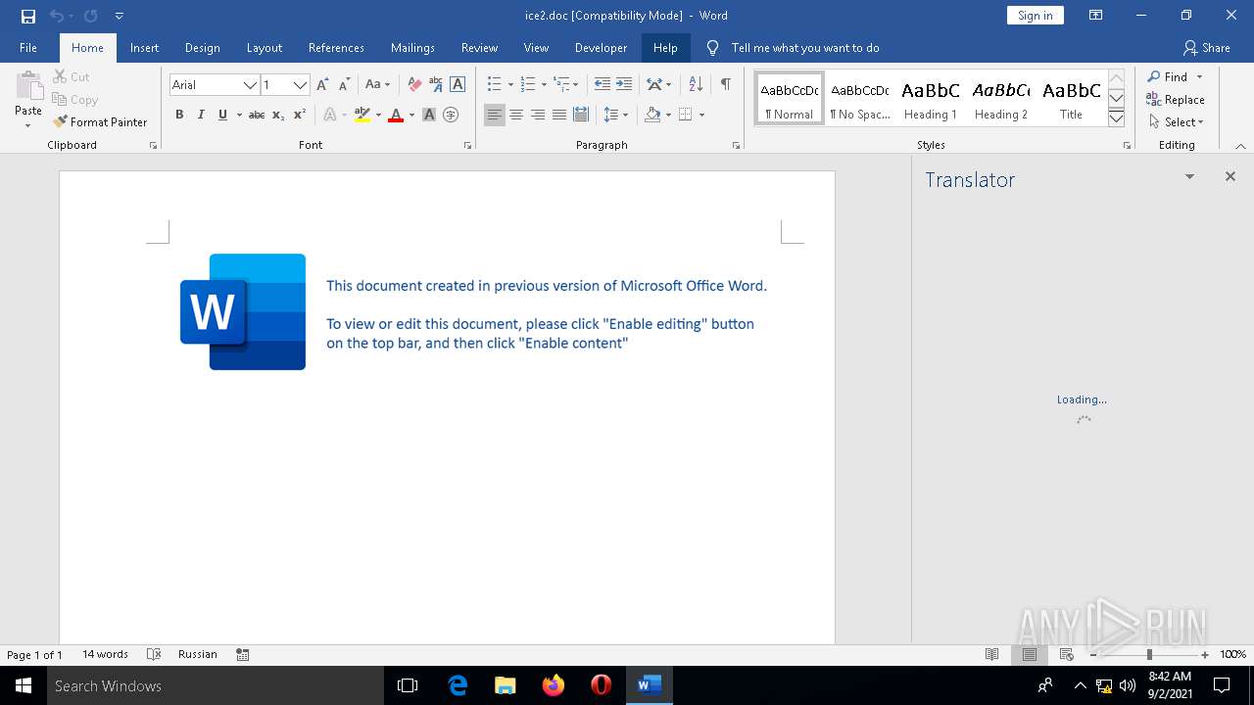The width and height of the screenshot is (1254, 705).
Task: Toggle Underline formatting
Action: pos(222,115)
